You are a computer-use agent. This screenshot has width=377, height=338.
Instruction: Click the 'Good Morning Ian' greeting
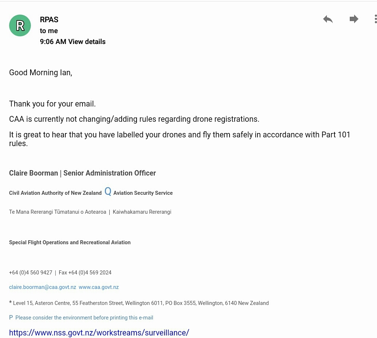(41, 73)
